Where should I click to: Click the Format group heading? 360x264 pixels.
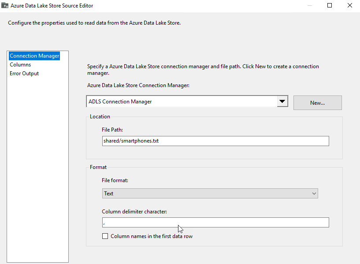98,167
